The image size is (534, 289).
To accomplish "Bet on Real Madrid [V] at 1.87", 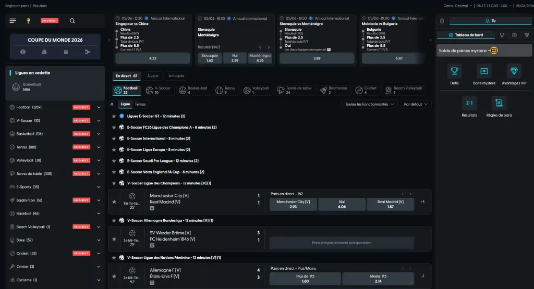I will pos(390,204).
